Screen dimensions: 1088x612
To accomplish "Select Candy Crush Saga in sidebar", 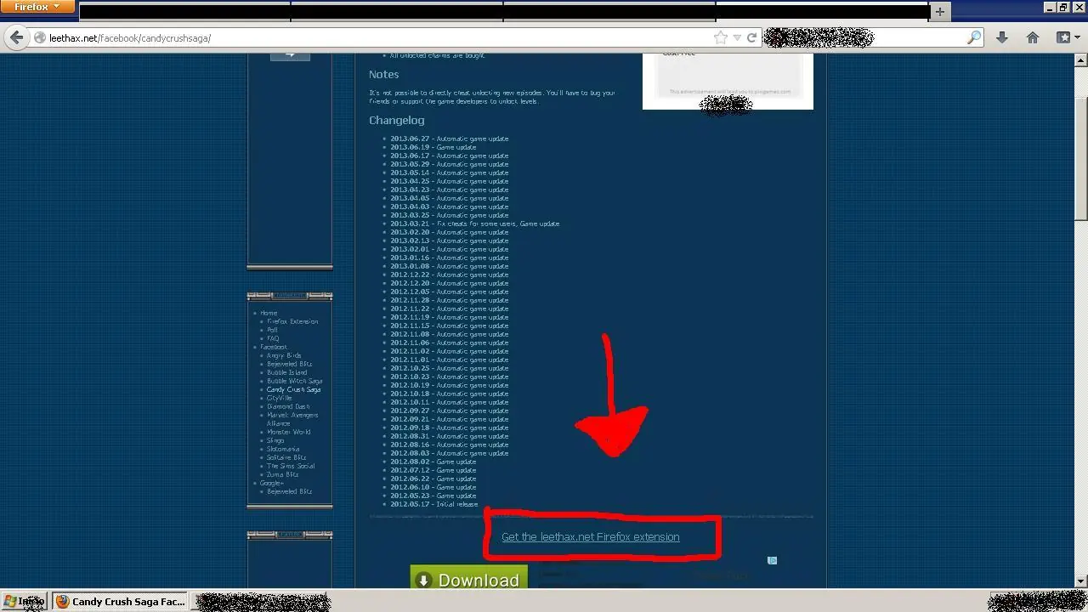I will click(294, 389).
